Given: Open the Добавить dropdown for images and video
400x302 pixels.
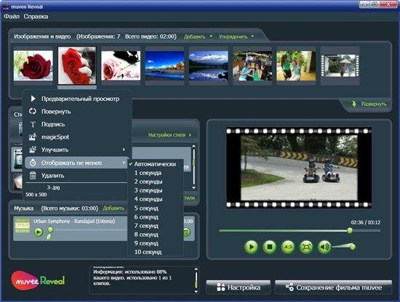Looking at the screenshot, I should click(198, 37).
